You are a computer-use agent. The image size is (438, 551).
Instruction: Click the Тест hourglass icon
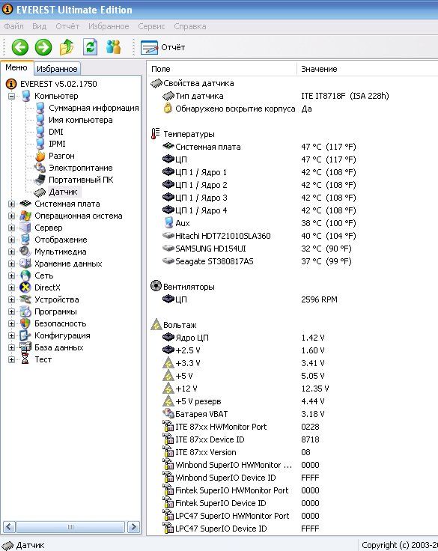click(25, 359)
